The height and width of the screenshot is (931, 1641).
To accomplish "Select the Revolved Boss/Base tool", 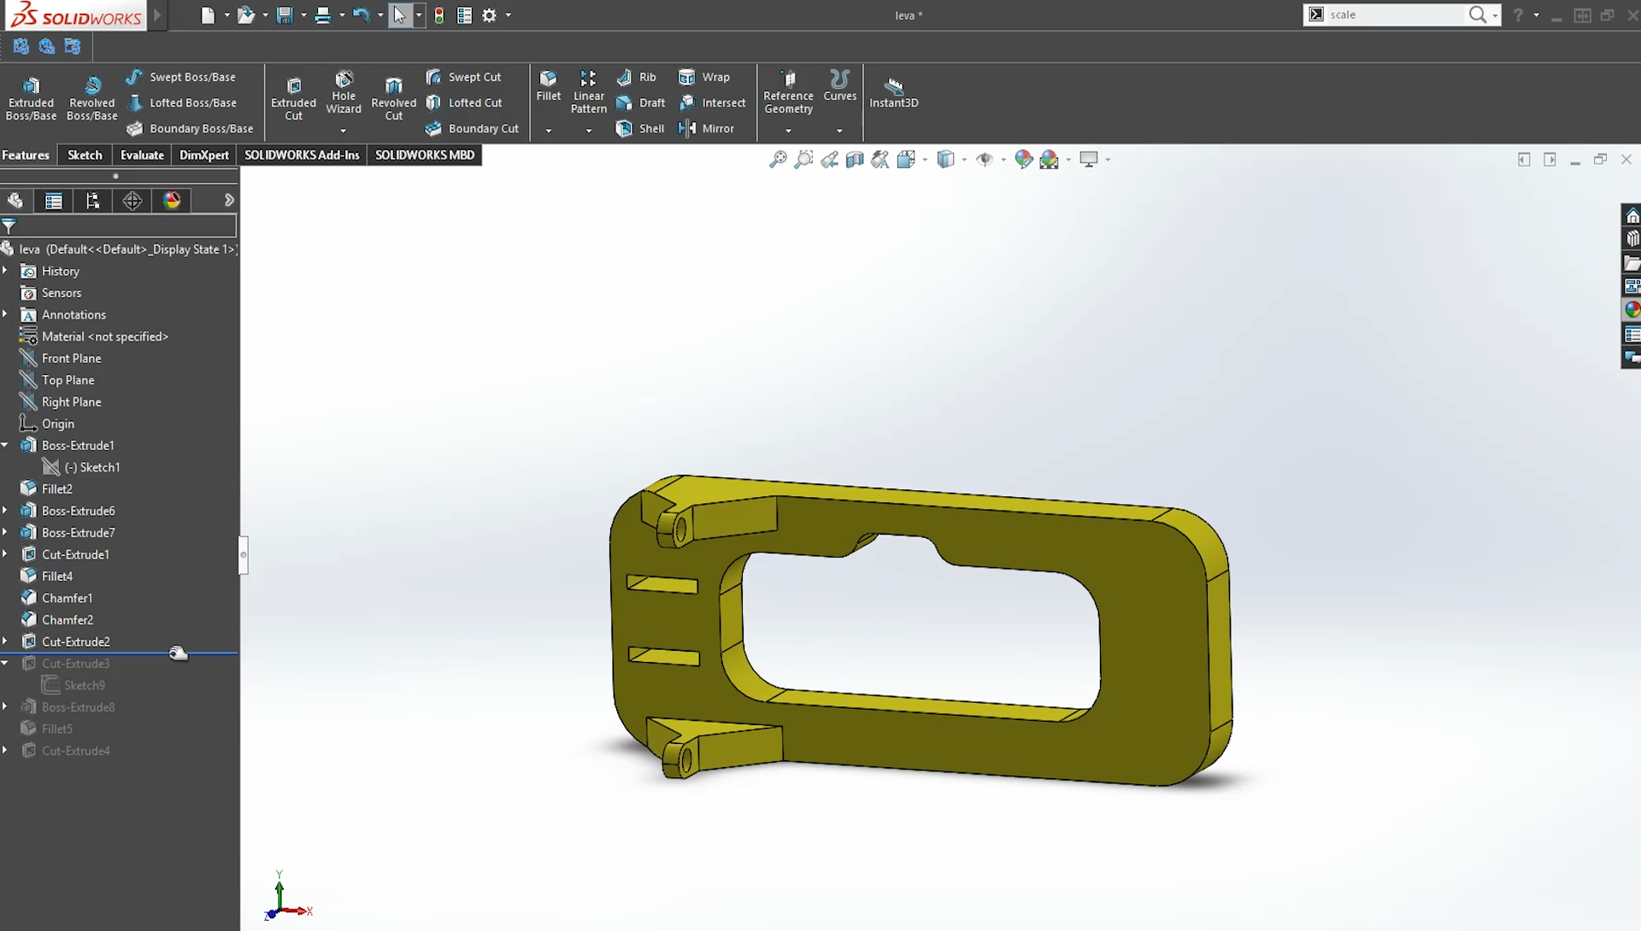I will (x=91, y=96).
